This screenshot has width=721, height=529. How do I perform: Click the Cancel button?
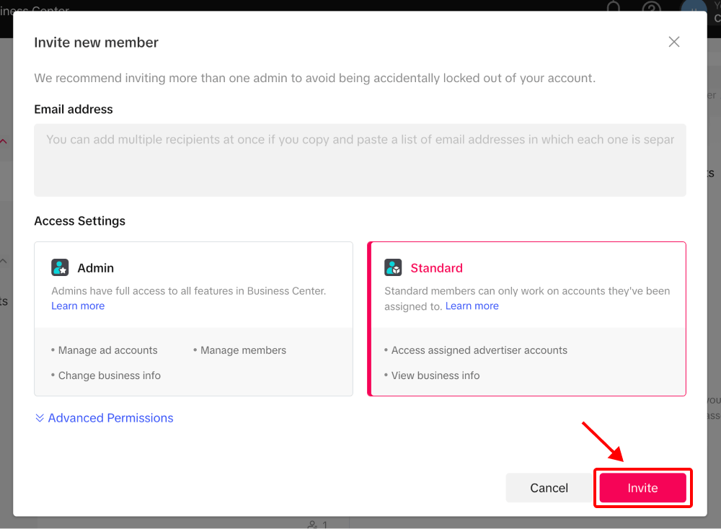pyautogui.click(x=549, y=488)
